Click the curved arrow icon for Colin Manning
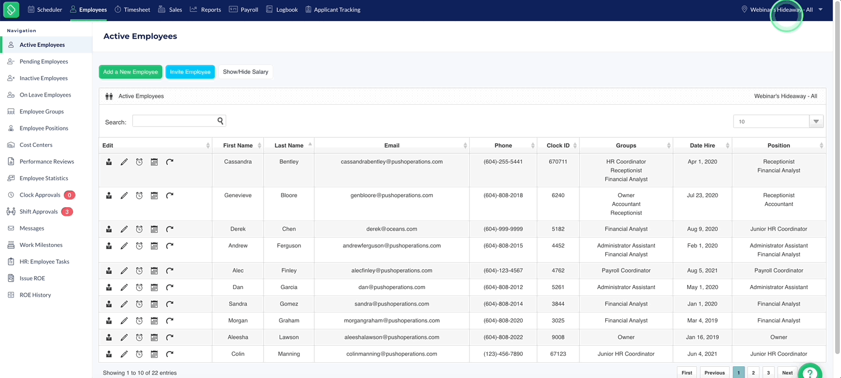Screen dimensions: 841x378 click(170, 354)
